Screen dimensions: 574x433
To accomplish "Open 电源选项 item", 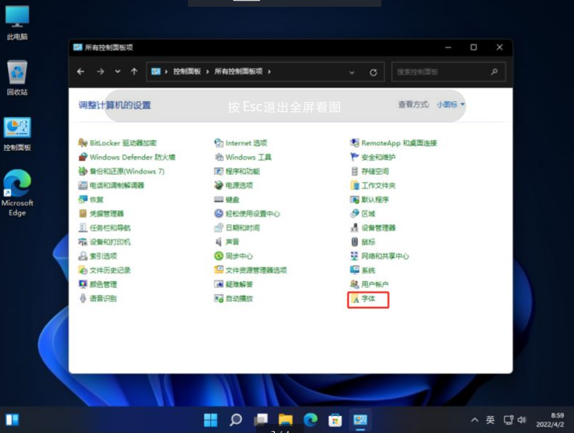I will [233, 185].
